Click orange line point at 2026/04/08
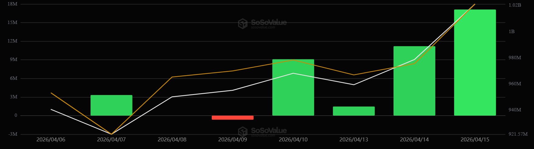This screenshot has height=149, width=534. pyautogui.click(x=172, y=77)
